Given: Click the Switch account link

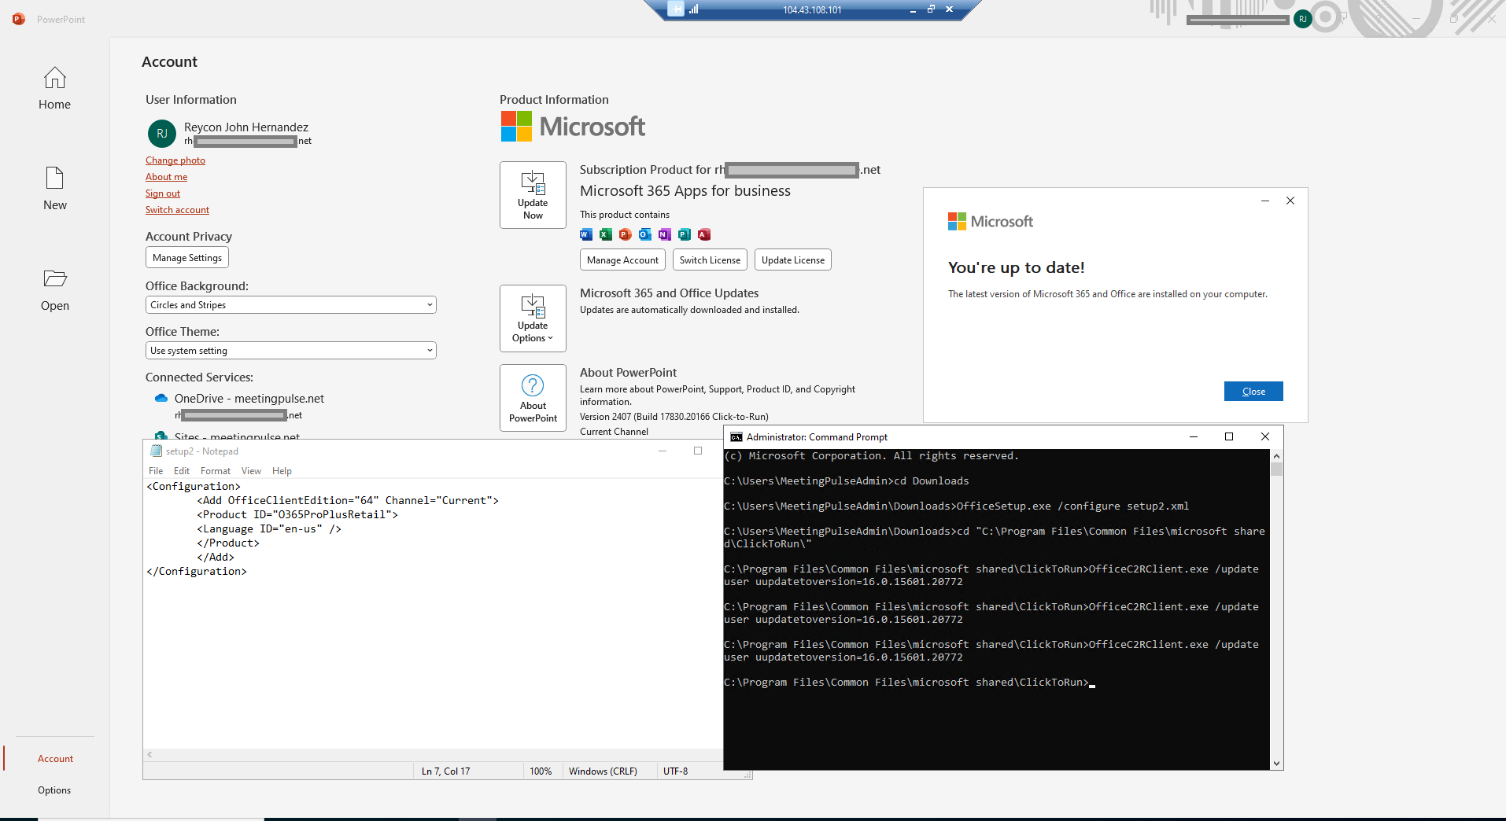Looking at the screenshot, I should pos(177,210).
